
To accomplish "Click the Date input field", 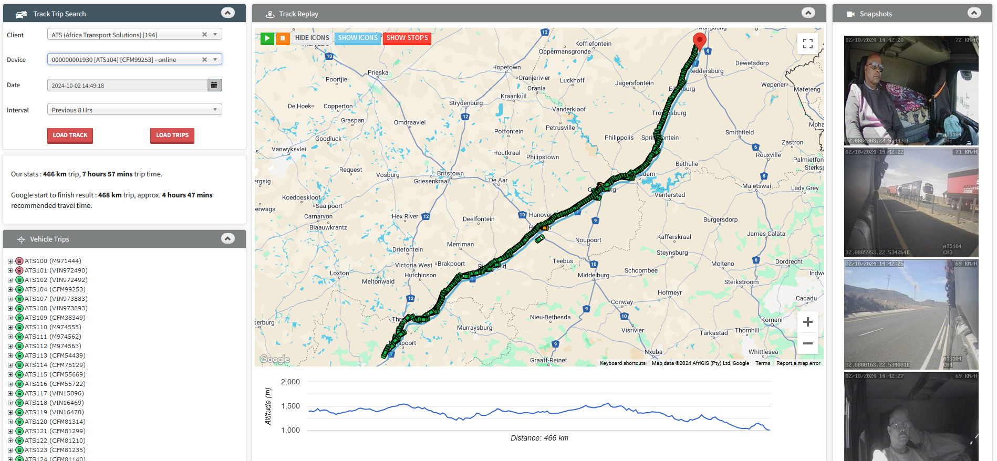I will coord(128,85).
